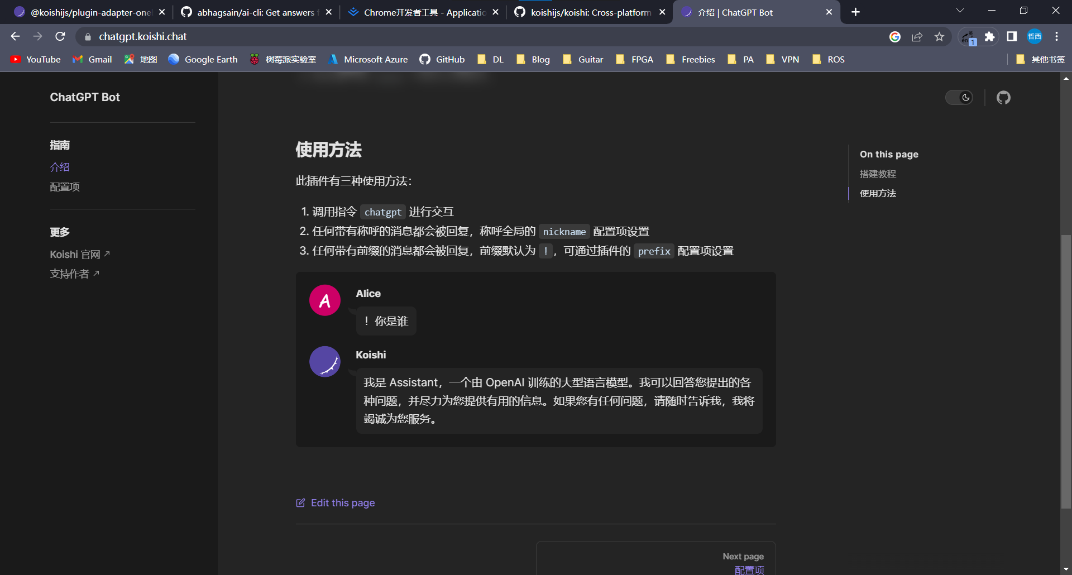Reload the chatgpt.koishi.chat page
The height and width of the screenshot is (575, 1072).
60,36
